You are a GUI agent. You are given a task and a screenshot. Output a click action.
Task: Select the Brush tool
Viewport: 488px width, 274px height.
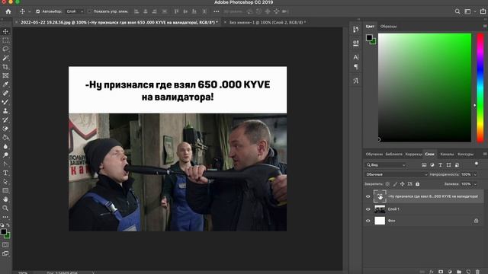[5, 102]
